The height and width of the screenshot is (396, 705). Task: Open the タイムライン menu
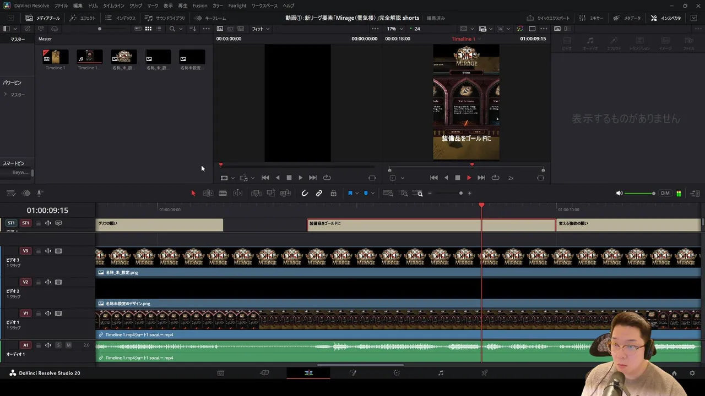point(113,5)
